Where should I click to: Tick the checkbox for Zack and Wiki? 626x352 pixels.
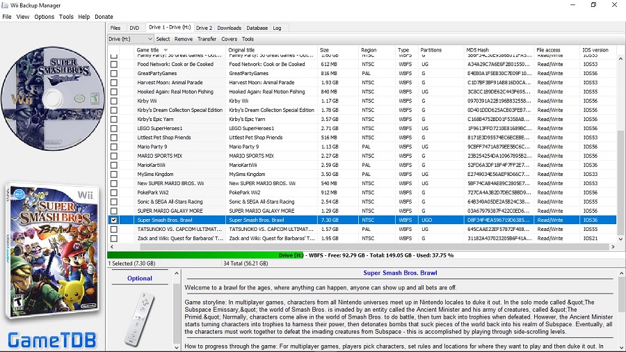coord(114,239)
